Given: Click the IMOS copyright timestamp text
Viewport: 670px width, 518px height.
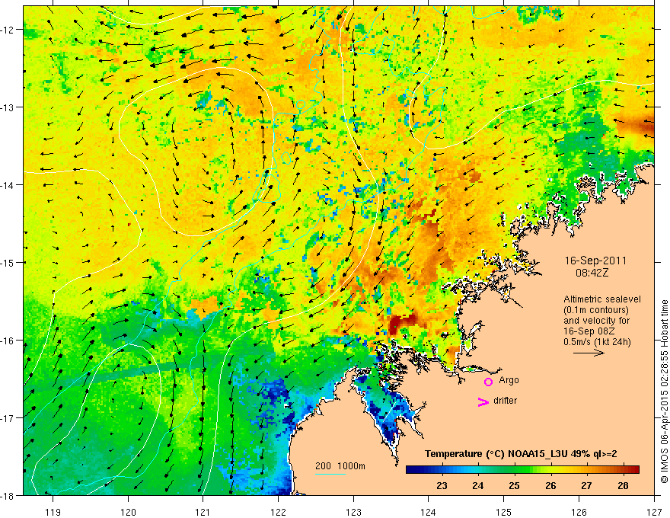Looking at the screenshot, I should 664,392.
